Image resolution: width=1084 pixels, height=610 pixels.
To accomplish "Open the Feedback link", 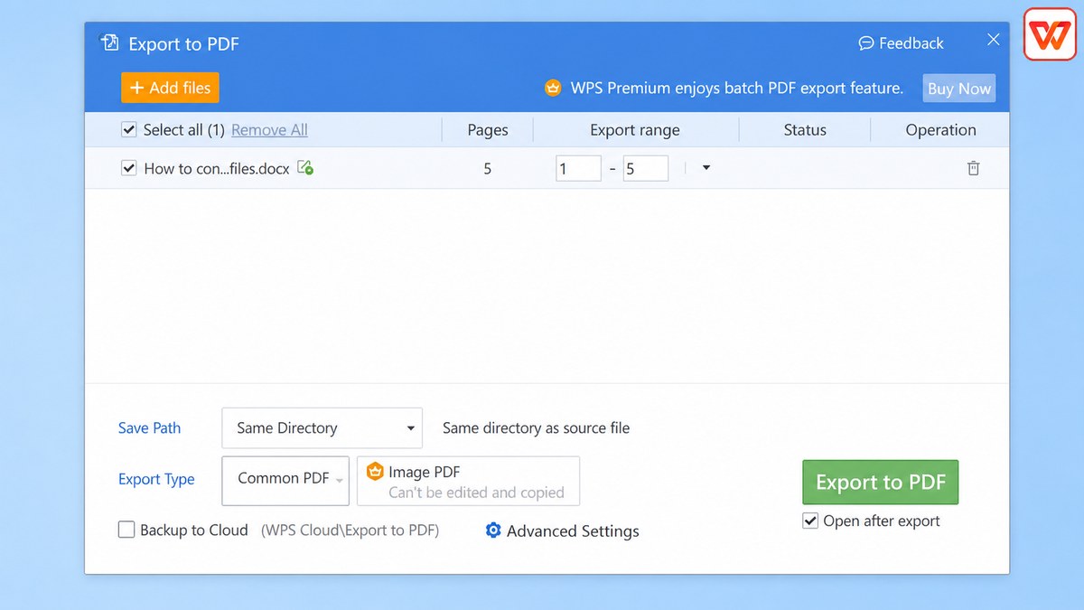I will click(x=901, y=43).
